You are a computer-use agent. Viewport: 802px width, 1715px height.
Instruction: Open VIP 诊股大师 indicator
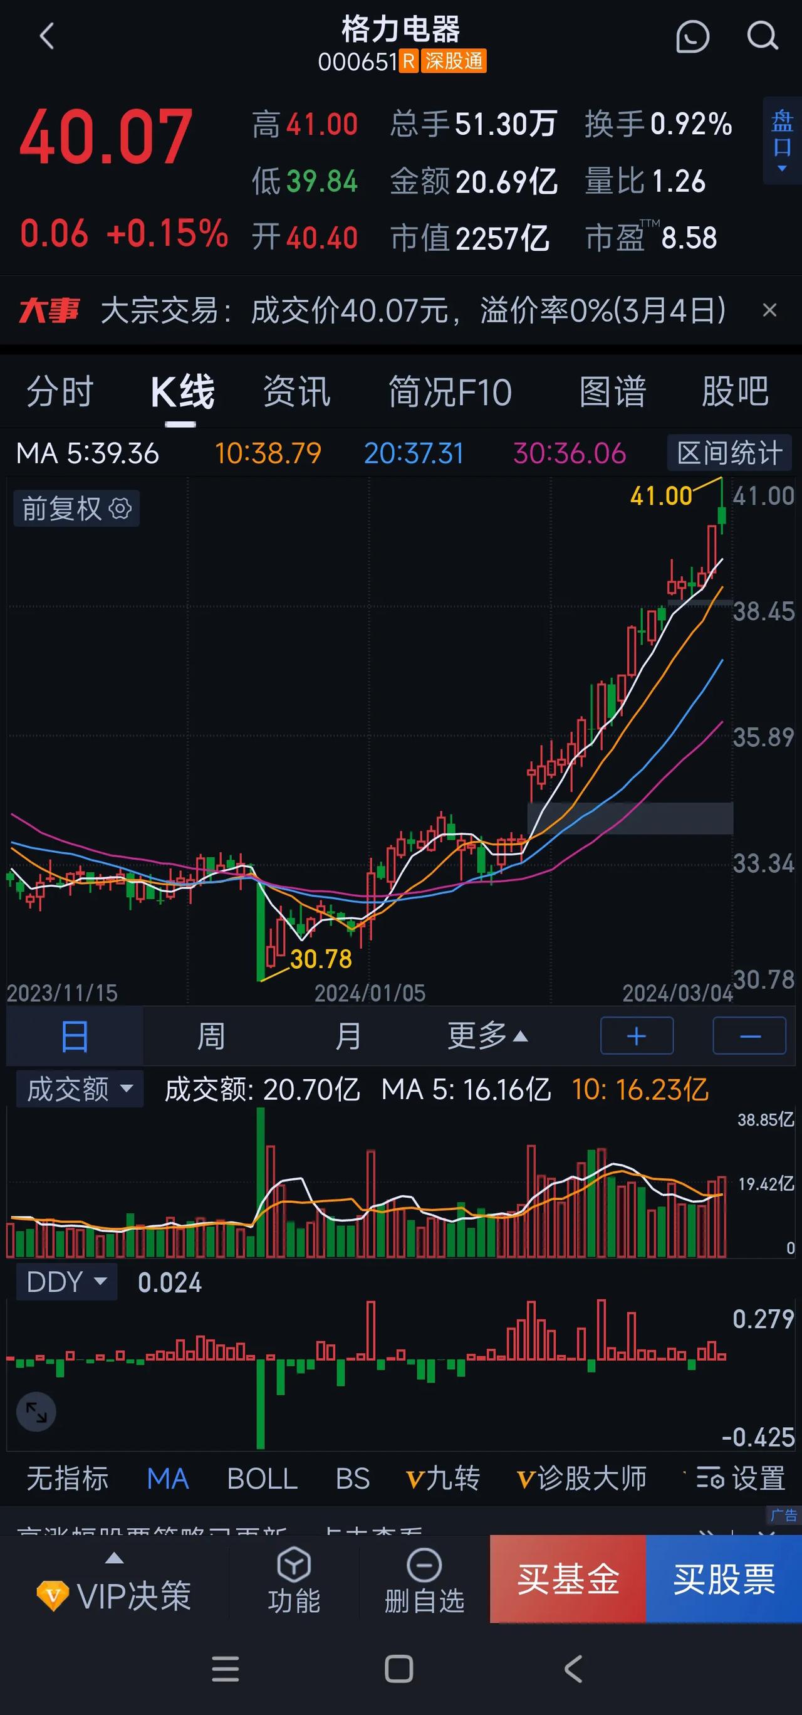[x=581, y=1479]
